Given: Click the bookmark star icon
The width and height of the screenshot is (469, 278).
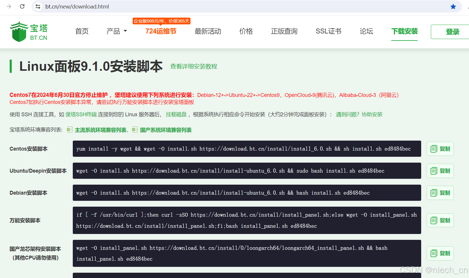Looking at the screenshot, I should click(x=453, y=6).
